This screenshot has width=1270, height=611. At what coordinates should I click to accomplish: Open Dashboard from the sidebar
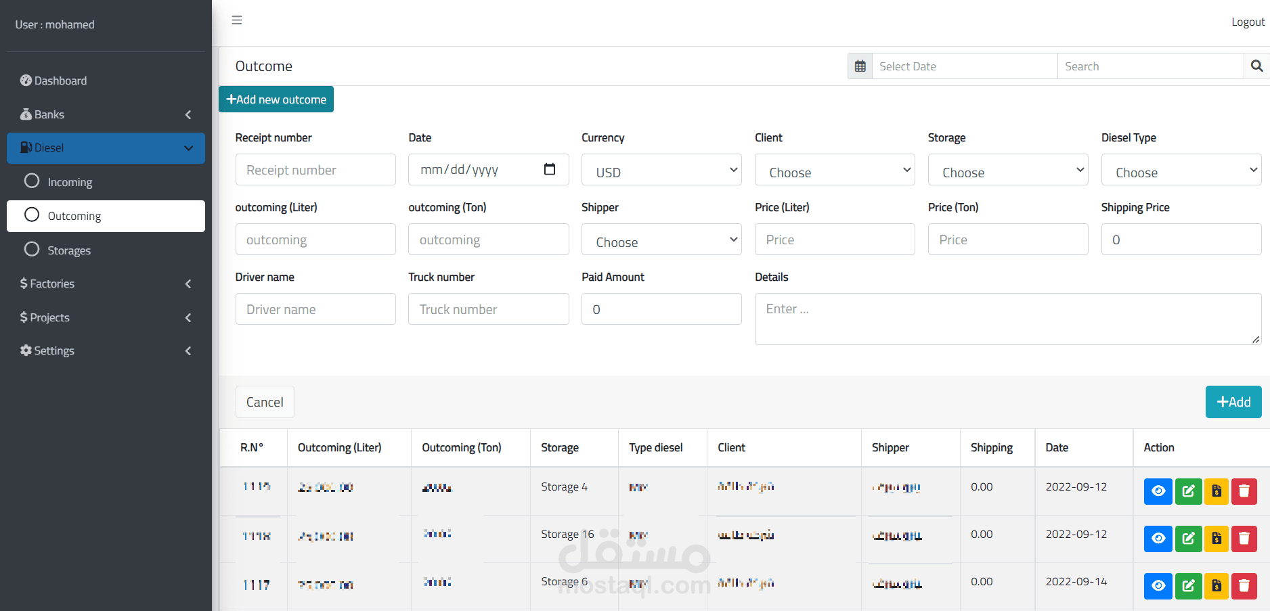[60, 81]
